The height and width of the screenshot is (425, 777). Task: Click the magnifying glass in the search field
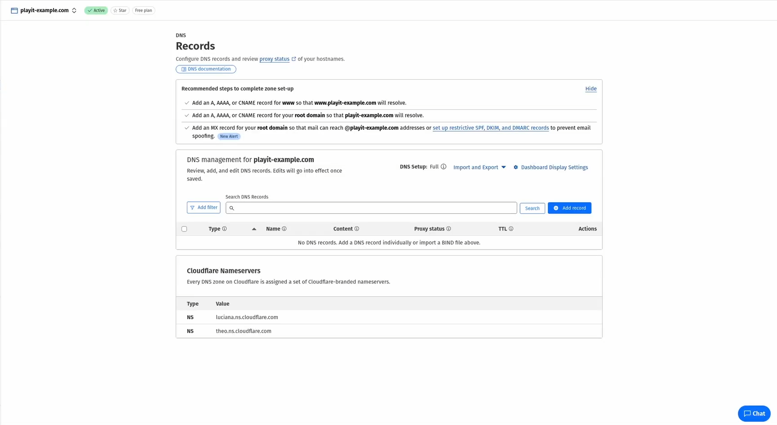coord(232,208)
